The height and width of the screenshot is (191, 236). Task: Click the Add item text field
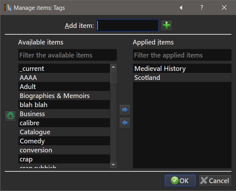(x=128, y=26)
